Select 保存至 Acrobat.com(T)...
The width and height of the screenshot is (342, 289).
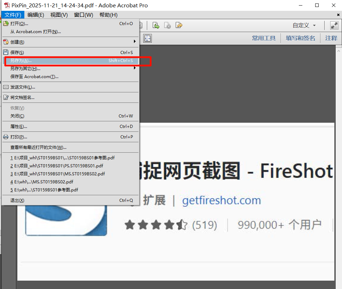70,77
